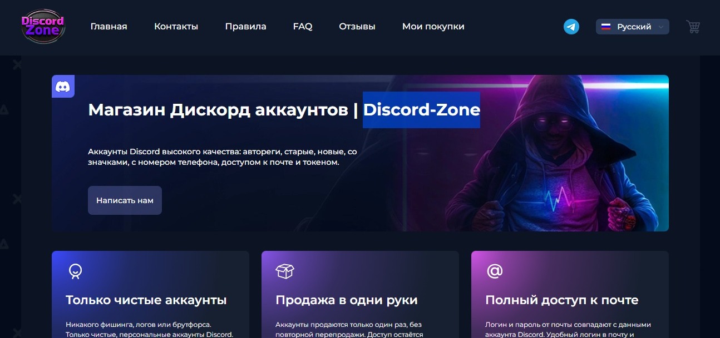Click the open box icon
The image size is (720, 338).
pos(285,271)
